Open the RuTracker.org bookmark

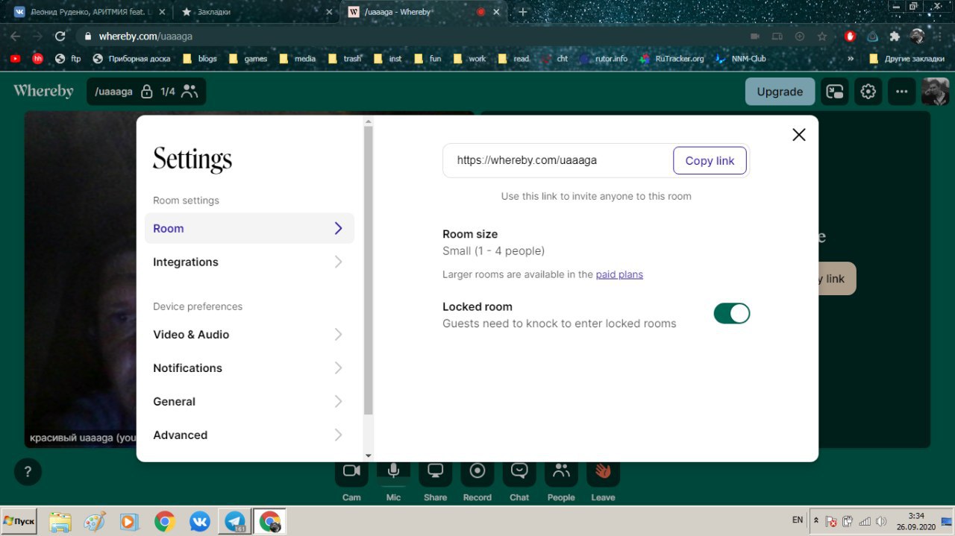[671, 58]
